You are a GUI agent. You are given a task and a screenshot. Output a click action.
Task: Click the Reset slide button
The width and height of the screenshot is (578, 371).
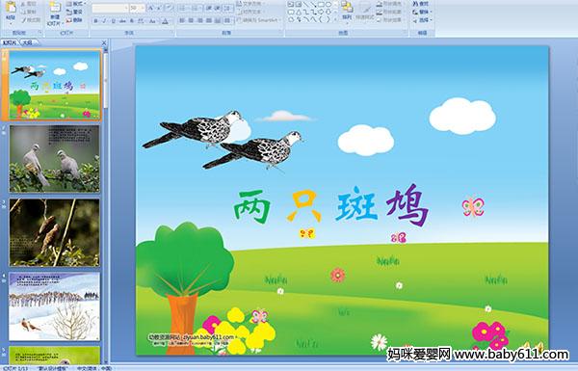tap(74, 12)
